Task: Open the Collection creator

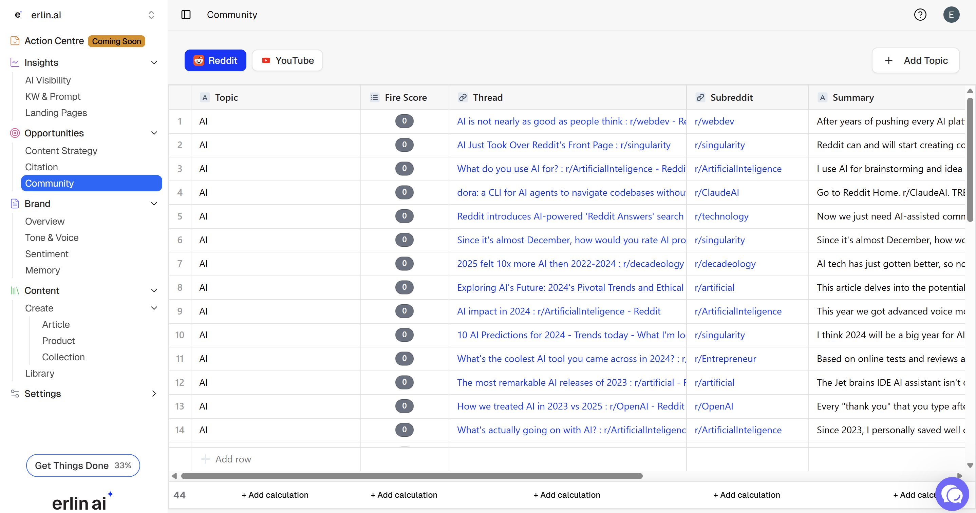Action: pos(64,357)
